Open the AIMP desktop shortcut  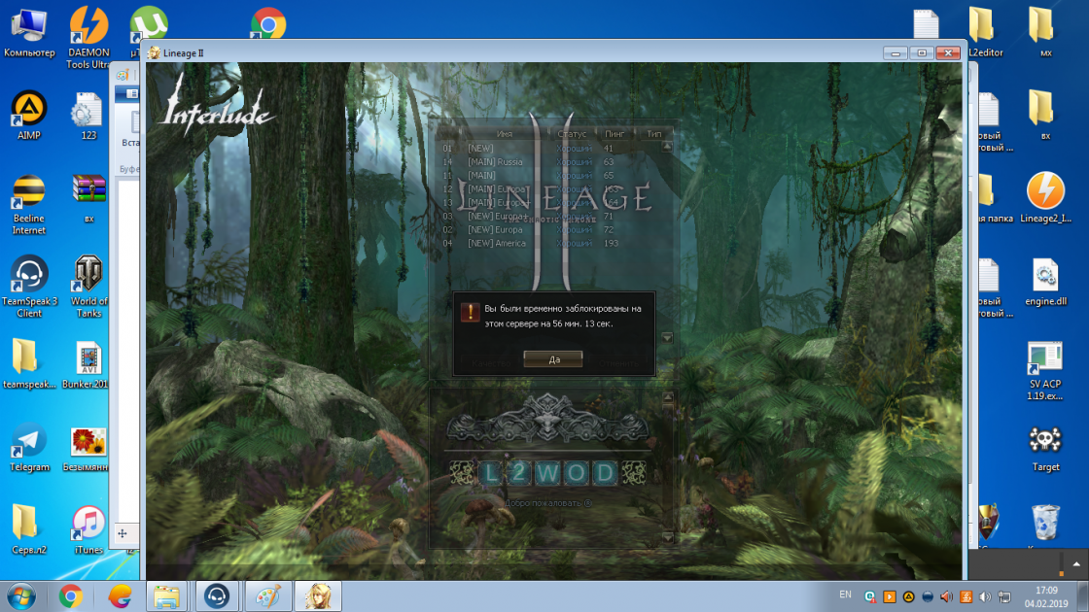29,115
